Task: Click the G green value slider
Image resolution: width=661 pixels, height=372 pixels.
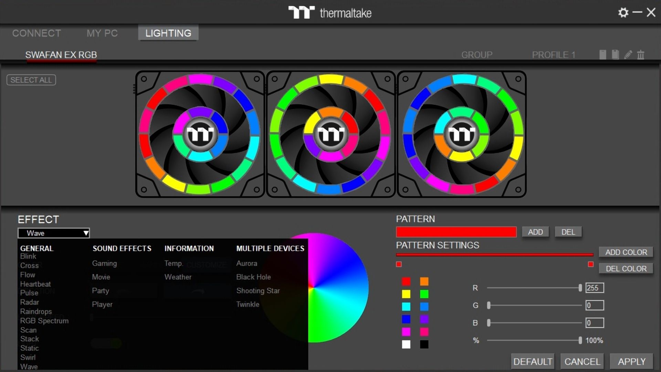Action: [534, 305]
